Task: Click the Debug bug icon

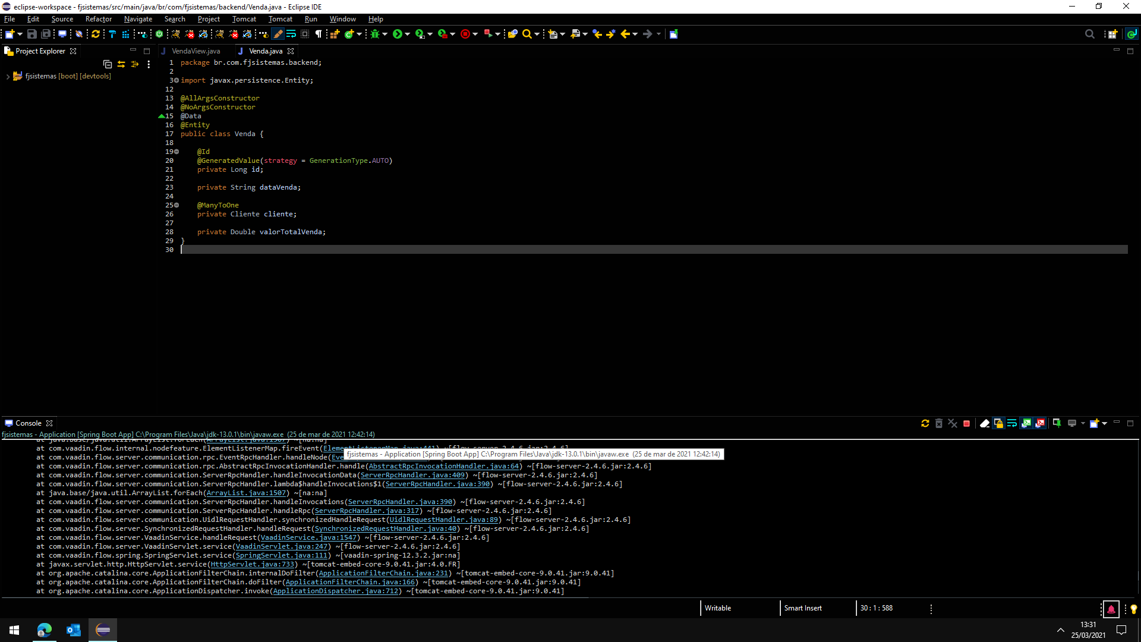Action: [374, 34]
